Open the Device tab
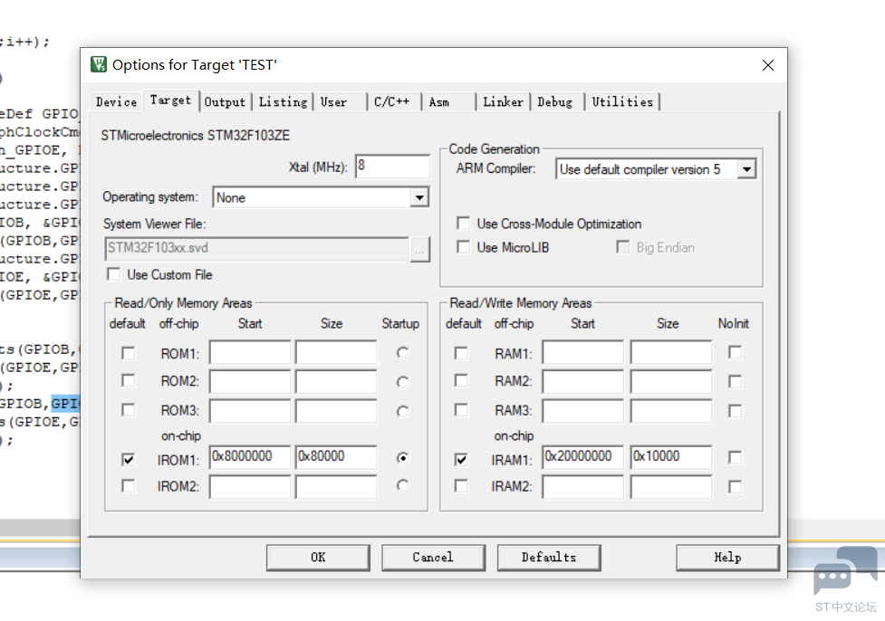885x621 pixels. pos(116,102)
